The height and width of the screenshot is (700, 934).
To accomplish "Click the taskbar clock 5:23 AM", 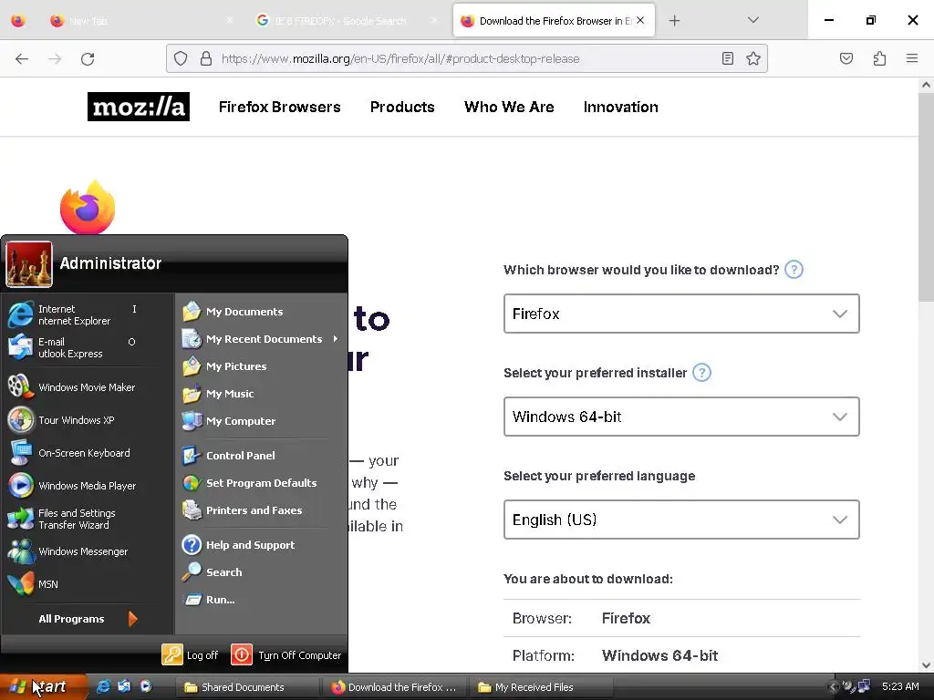I will click(x=900, y=687).
